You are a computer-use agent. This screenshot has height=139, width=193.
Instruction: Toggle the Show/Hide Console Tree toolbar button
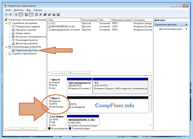click(x=21, y=15)
